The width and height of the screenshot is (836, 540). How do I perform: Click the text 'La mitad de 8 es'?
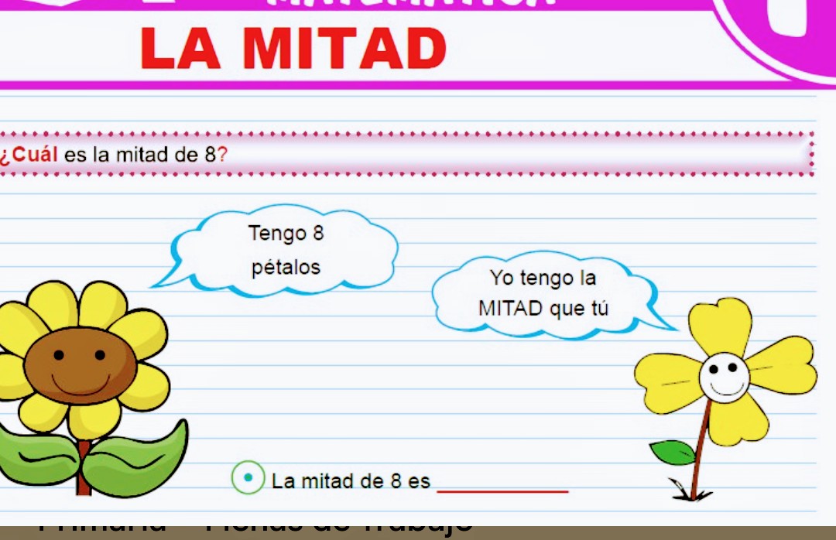point(351,481)
